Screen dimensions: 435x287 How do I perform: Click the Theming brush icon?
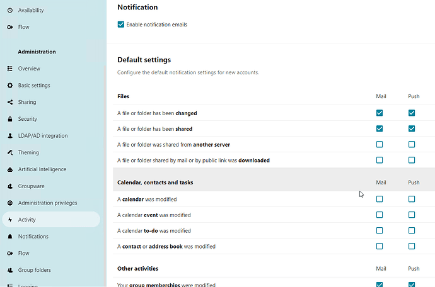click(10, 152)
